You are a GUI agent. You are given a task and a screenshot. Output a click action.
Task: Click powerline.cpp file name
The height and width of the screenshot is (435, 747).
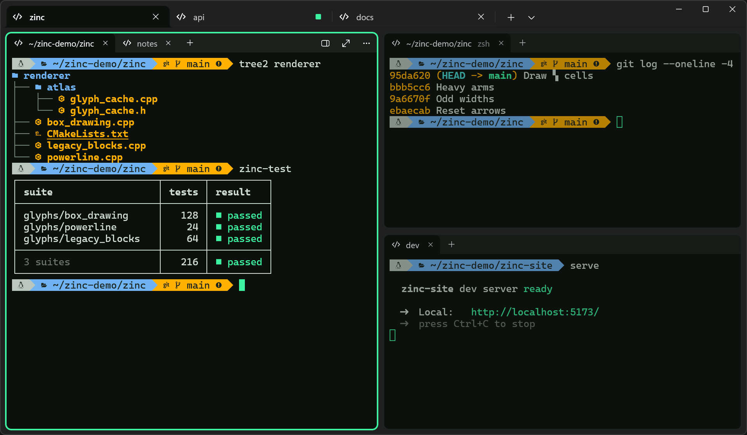click(x=85, y=157)
